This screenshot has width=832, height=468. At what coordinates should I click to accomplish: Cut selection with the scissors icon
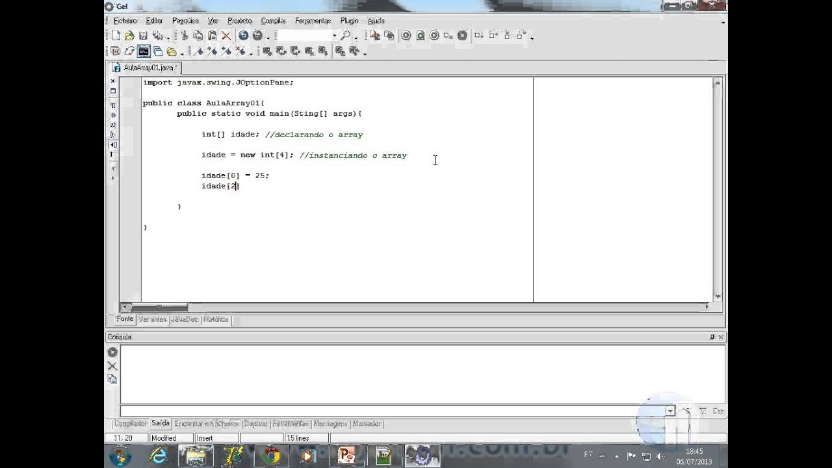(185, 36)
